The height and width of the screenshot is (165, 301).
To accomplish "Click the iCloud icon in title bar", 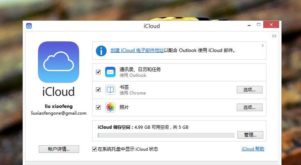I will point(29,26).
